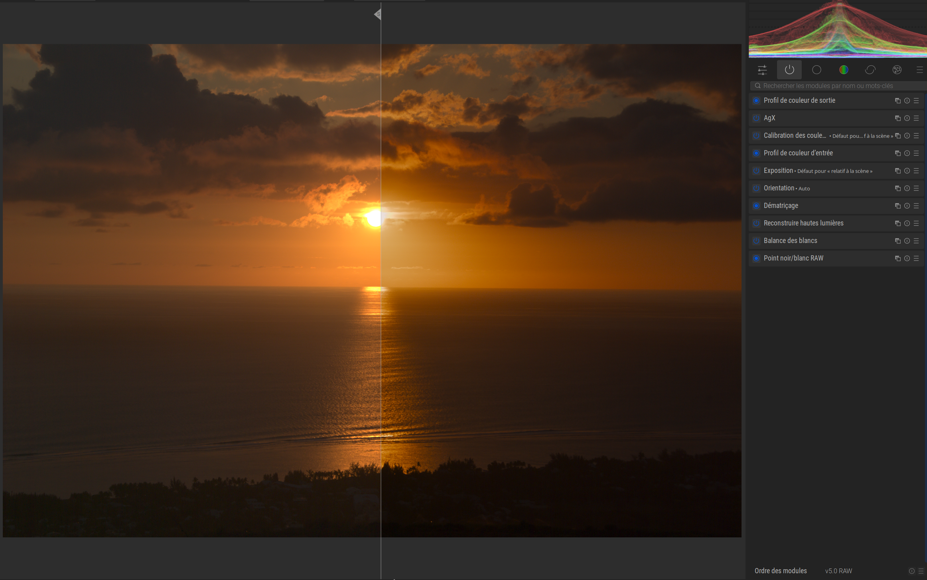Viewport: 927px width, 580px height.
Task: Open the quick access panel sliders tab
Action: click(x=762, y=70)
